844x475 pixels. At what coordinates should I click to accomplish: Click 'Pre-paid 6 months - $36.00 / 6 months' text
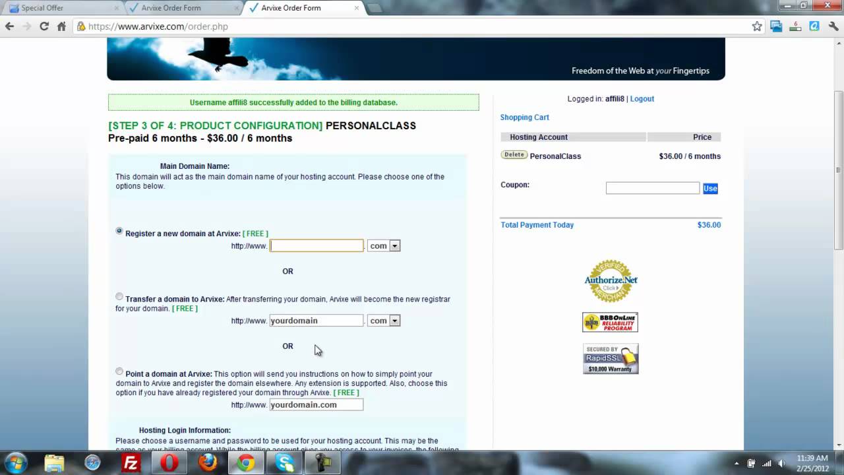[x=200, y=138]
